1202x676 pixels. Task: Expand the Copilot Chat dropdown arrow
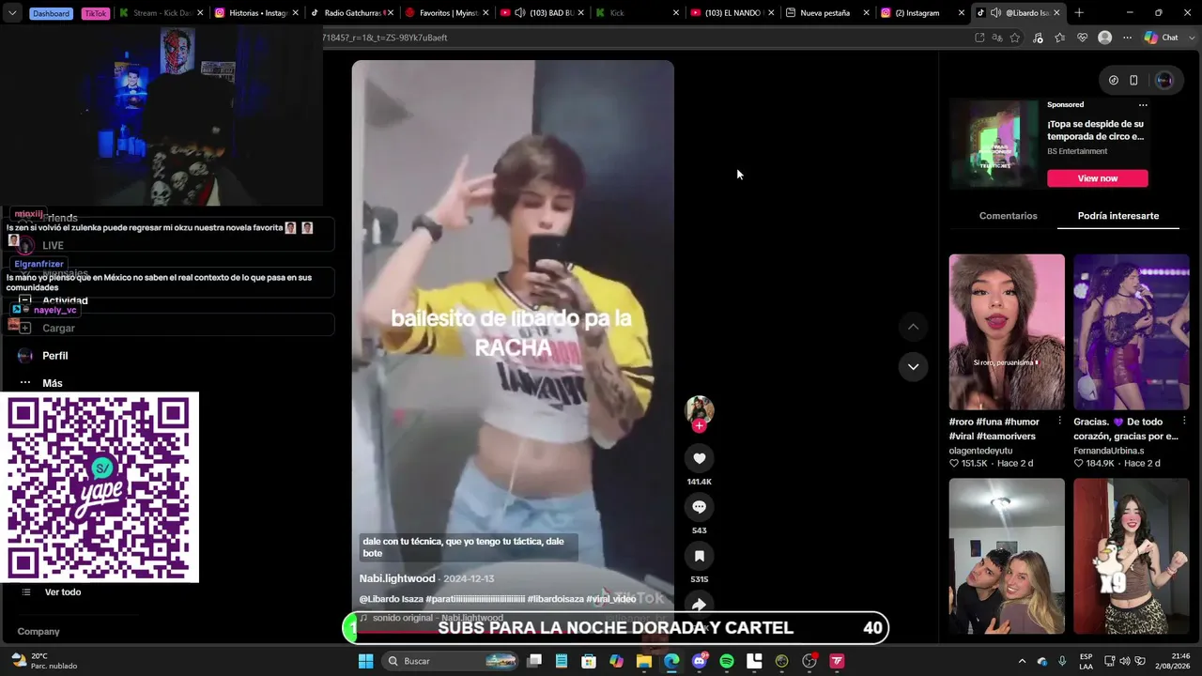1192,38
